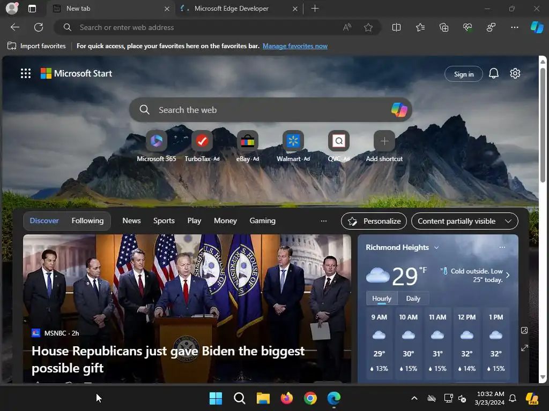Switch weather to Hourly view
Screen dimensions: 549x411
coord(382,299)
